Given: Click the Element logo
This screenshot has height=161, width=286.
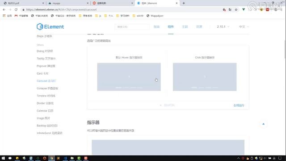Looking at the screenshot, I should (x=50, y=27).
